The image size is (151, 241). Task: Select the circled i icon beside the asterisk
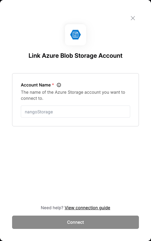[59, 85]
